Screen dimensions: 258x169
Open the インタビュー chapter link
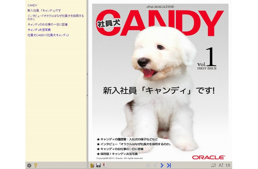tap(55, 17)
